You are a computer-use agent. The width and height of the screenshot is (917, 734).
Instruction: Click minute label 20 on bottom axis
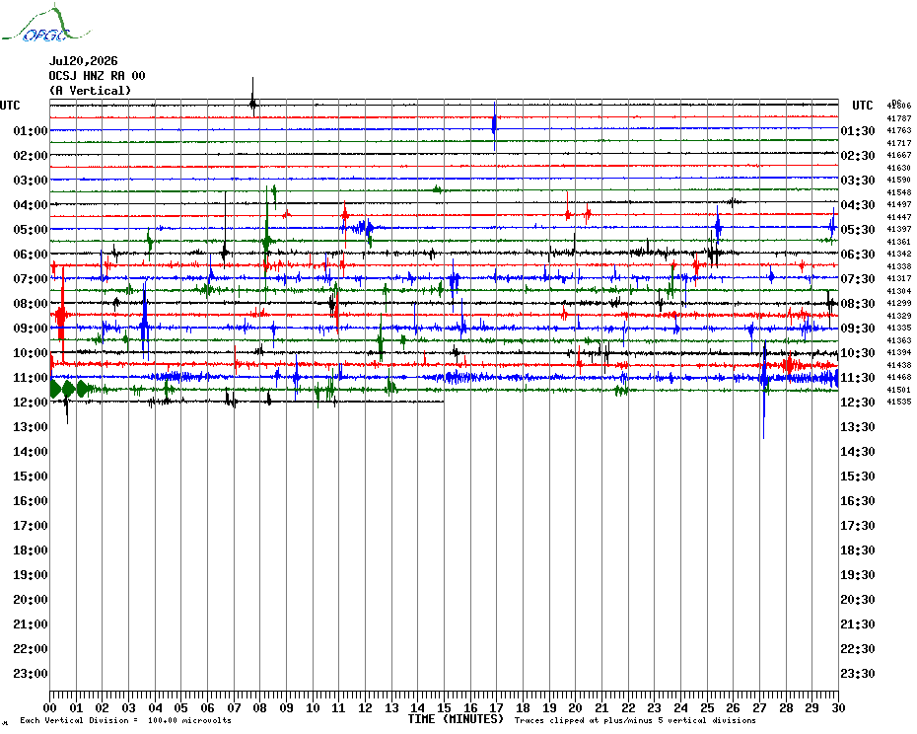576,708
